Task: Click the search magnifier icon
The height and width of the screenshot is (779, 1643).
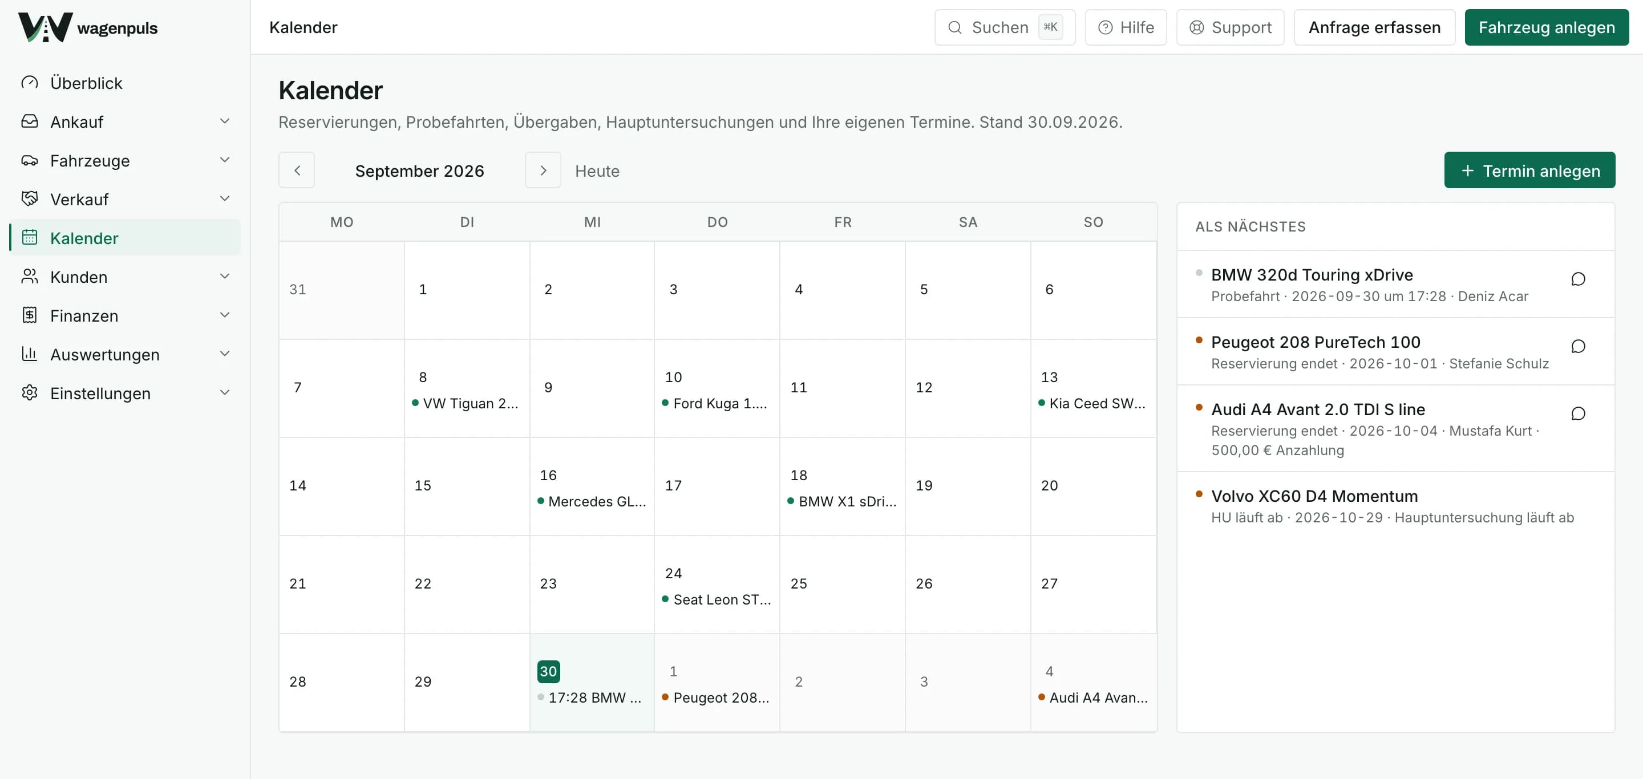Action: point(954,27)
